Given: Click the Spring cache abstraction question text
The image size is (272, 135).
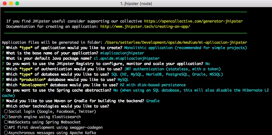Looking at the screenshot, I should pos(59,90).
